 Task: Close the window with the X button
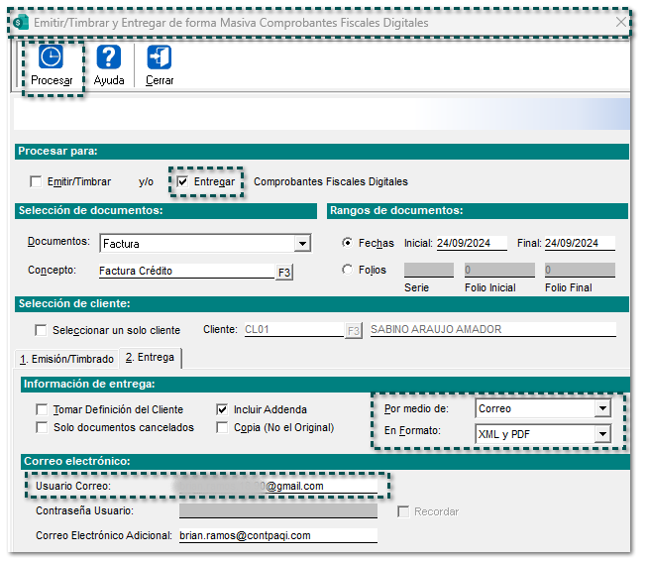[620, 22]
